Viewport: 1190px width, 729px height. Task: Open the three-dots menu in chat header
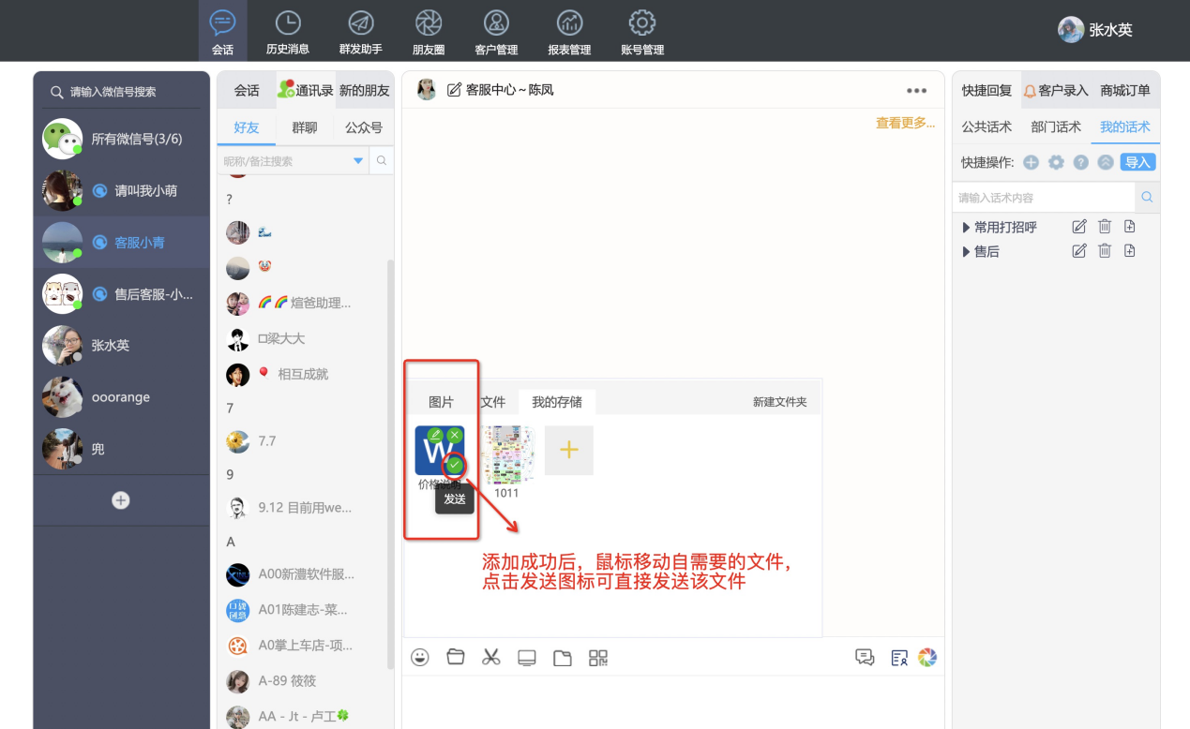pos(916,91)
